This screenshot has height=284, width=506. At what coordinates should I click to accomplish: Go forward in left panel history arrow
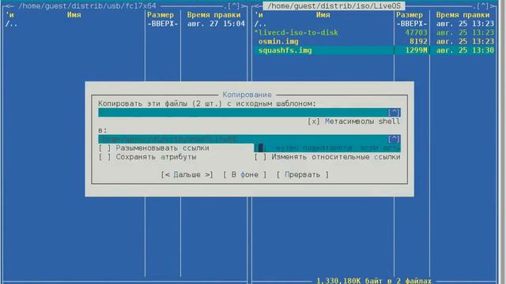pos(244,6)
